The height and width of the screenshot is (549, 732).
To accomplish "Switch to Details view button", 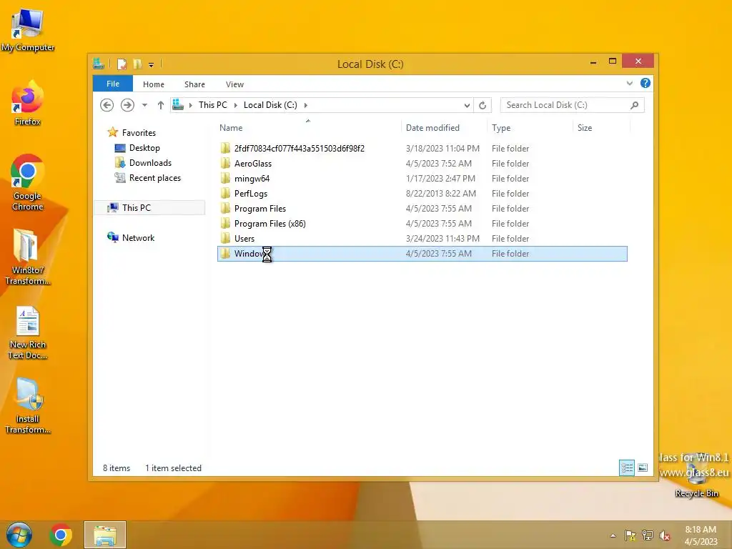I will pos(626,468).
